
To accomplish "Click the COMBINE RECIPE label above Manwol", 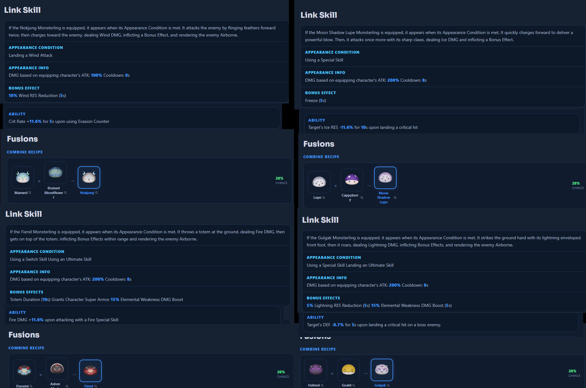I will coord(25,152).
